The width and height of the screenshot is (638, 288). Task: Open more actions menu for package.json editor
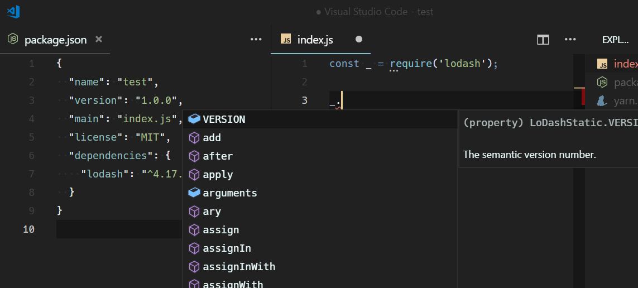(256, 39)
